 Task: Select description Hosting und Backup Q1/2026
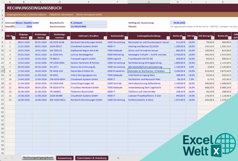149,46
